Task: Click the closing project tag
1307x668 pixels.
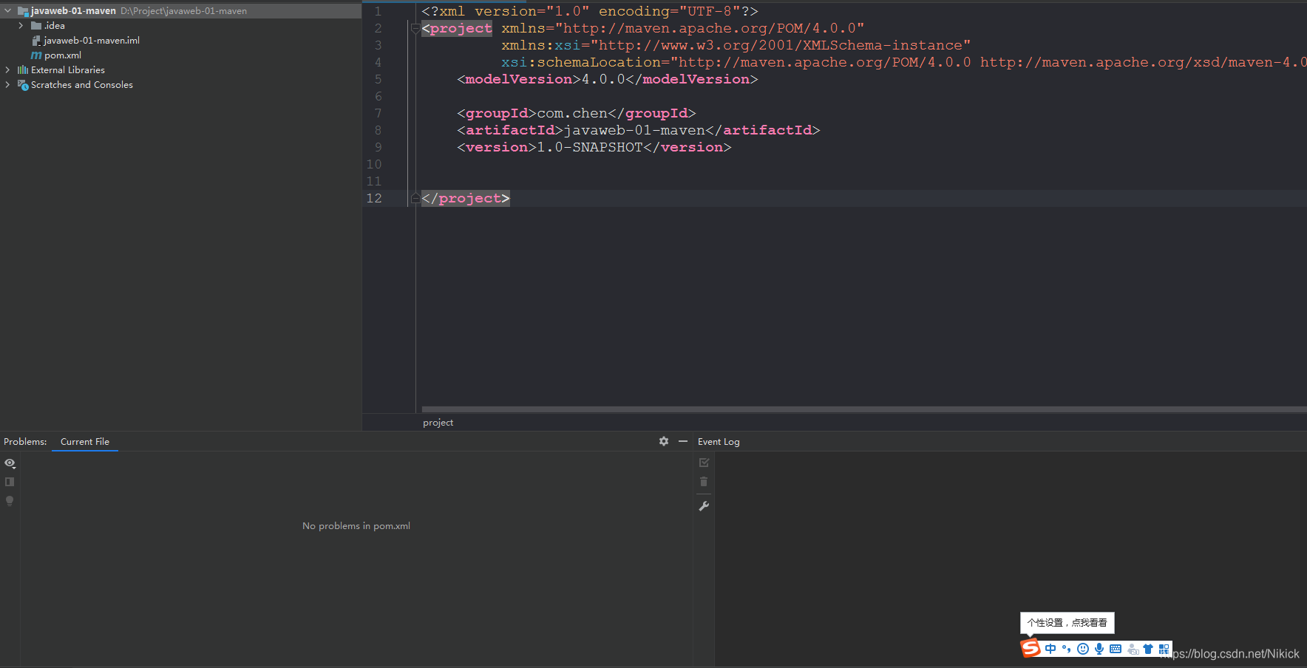Action: (466, 198)
